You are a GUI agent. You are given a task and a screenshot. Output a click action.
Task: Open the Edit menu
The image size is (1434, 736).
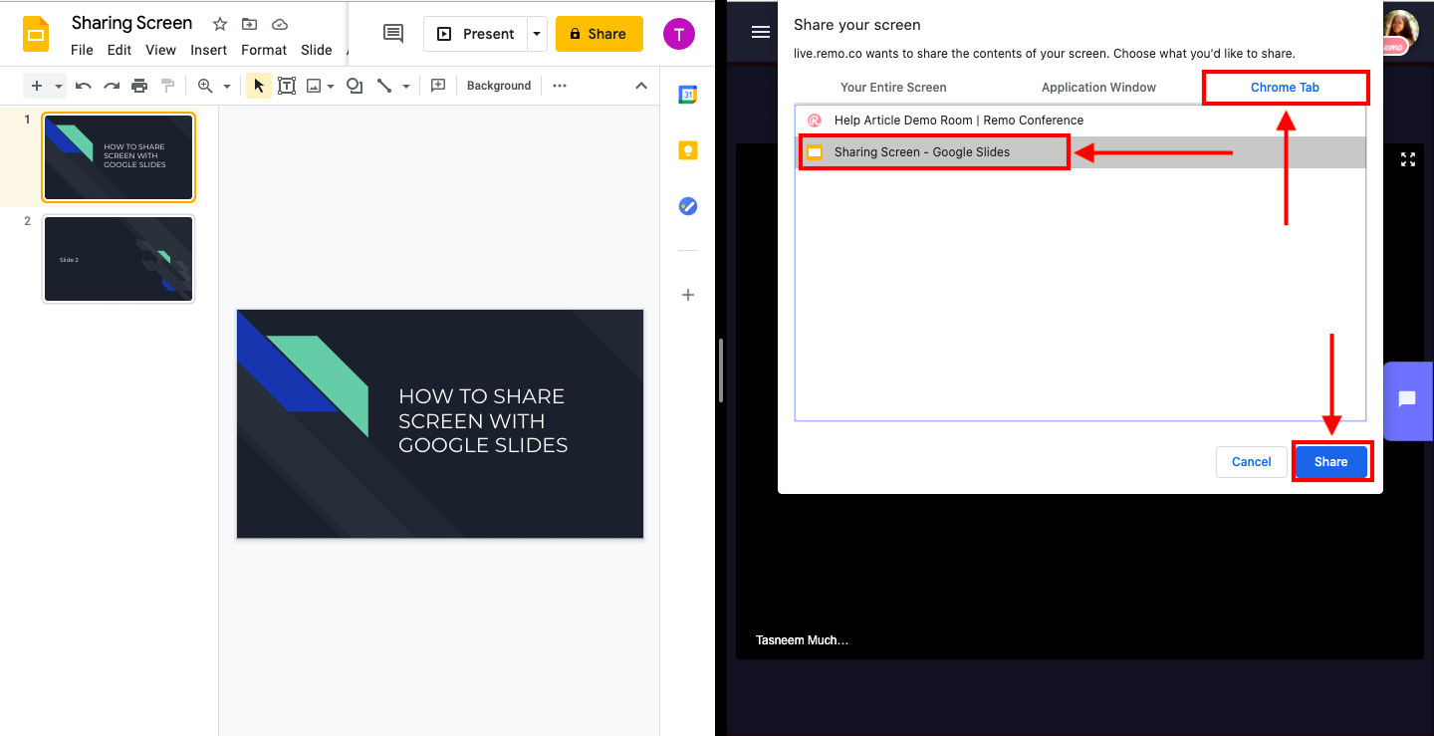click(x=119, y=50)
